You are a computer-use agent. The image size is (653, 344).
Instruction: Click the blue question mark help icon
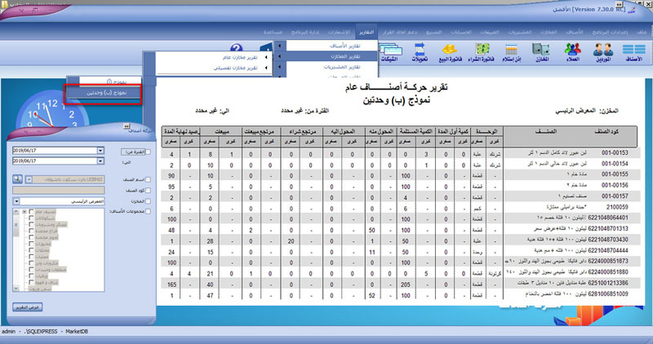coord(237,49)
